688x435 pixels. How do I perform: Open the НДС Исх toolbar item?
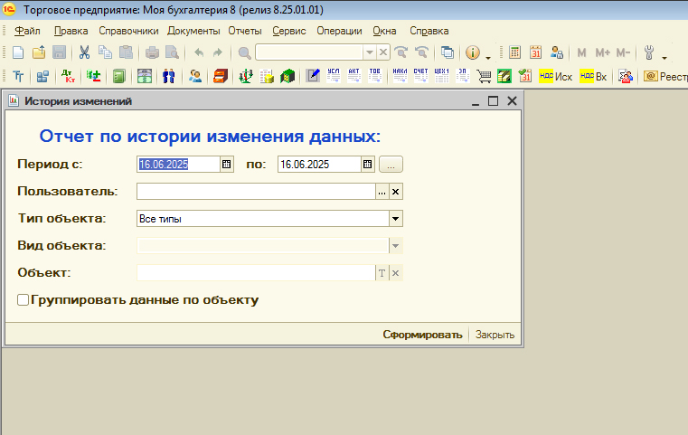click(x=555, y=76)
